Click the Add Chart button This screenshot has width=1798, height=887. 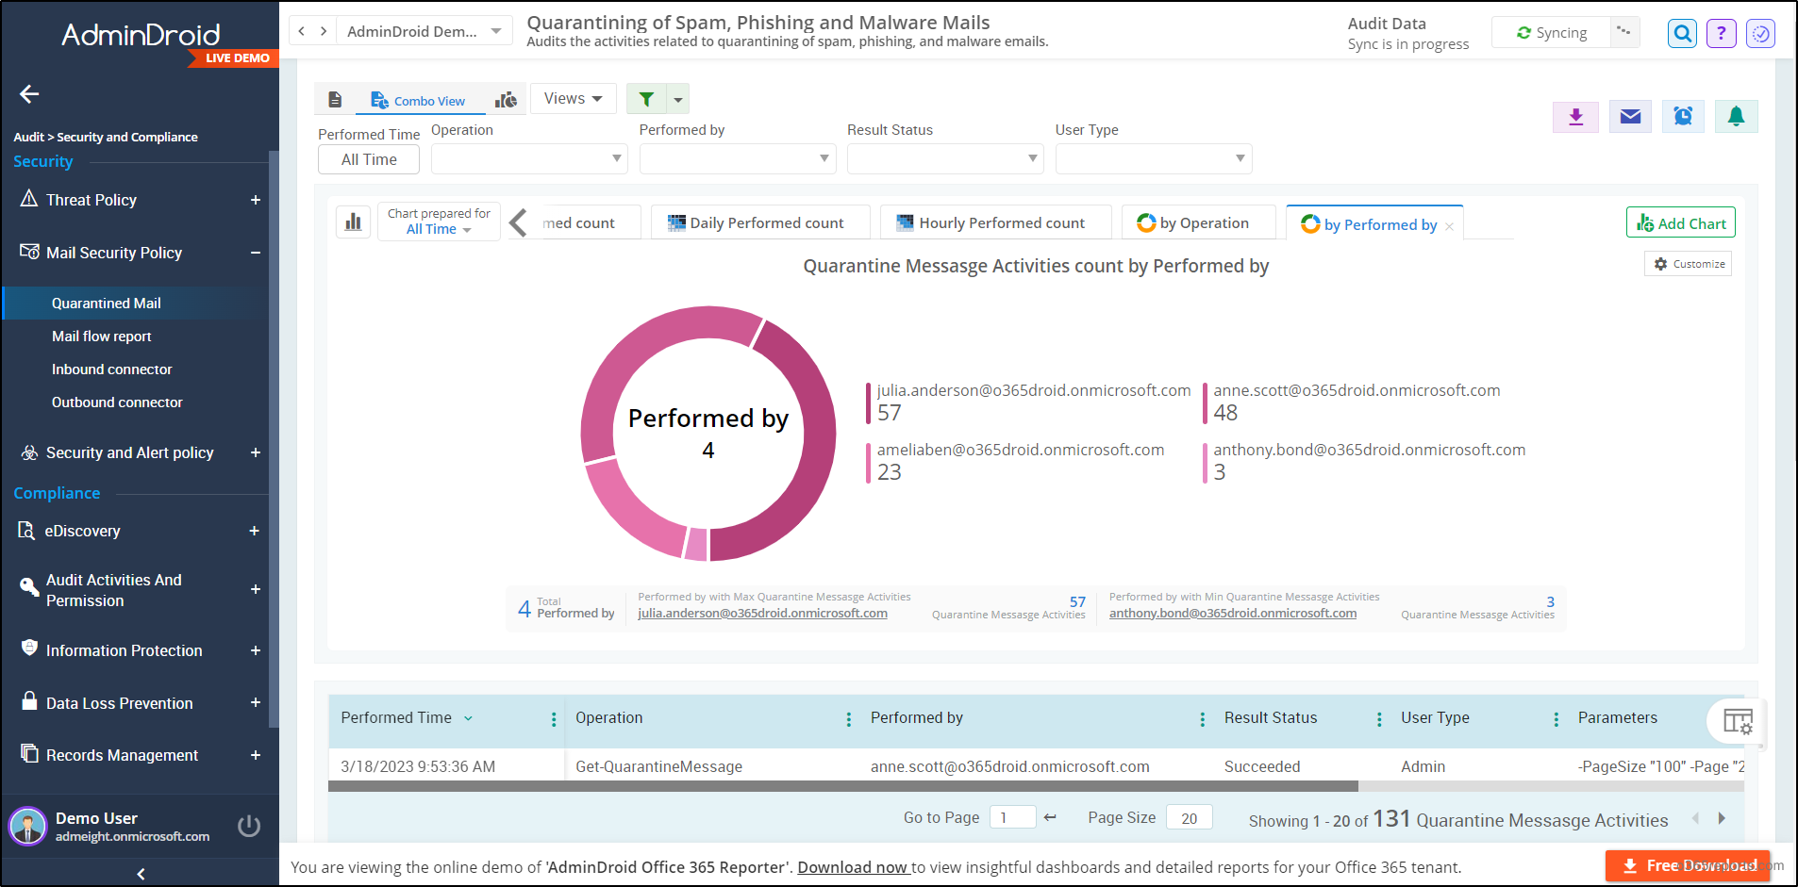click(1679, 222)
